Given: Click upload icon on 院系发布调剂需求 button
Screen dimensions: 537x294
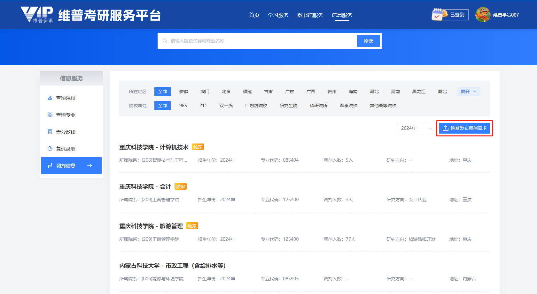Looking at the screenshot, I should pyautogui.click(x=445, y=128).
